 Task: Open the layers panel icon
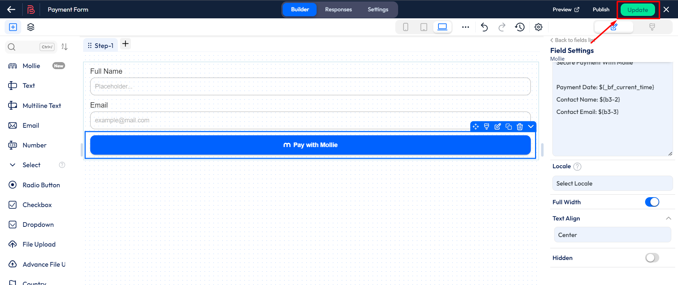pyautogui.click(x=31, y=27)
